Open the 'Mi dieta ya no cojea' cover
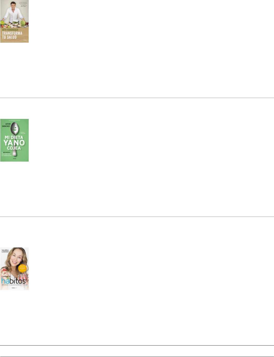This screenshot has height=357, width=274. click(14, 140)
